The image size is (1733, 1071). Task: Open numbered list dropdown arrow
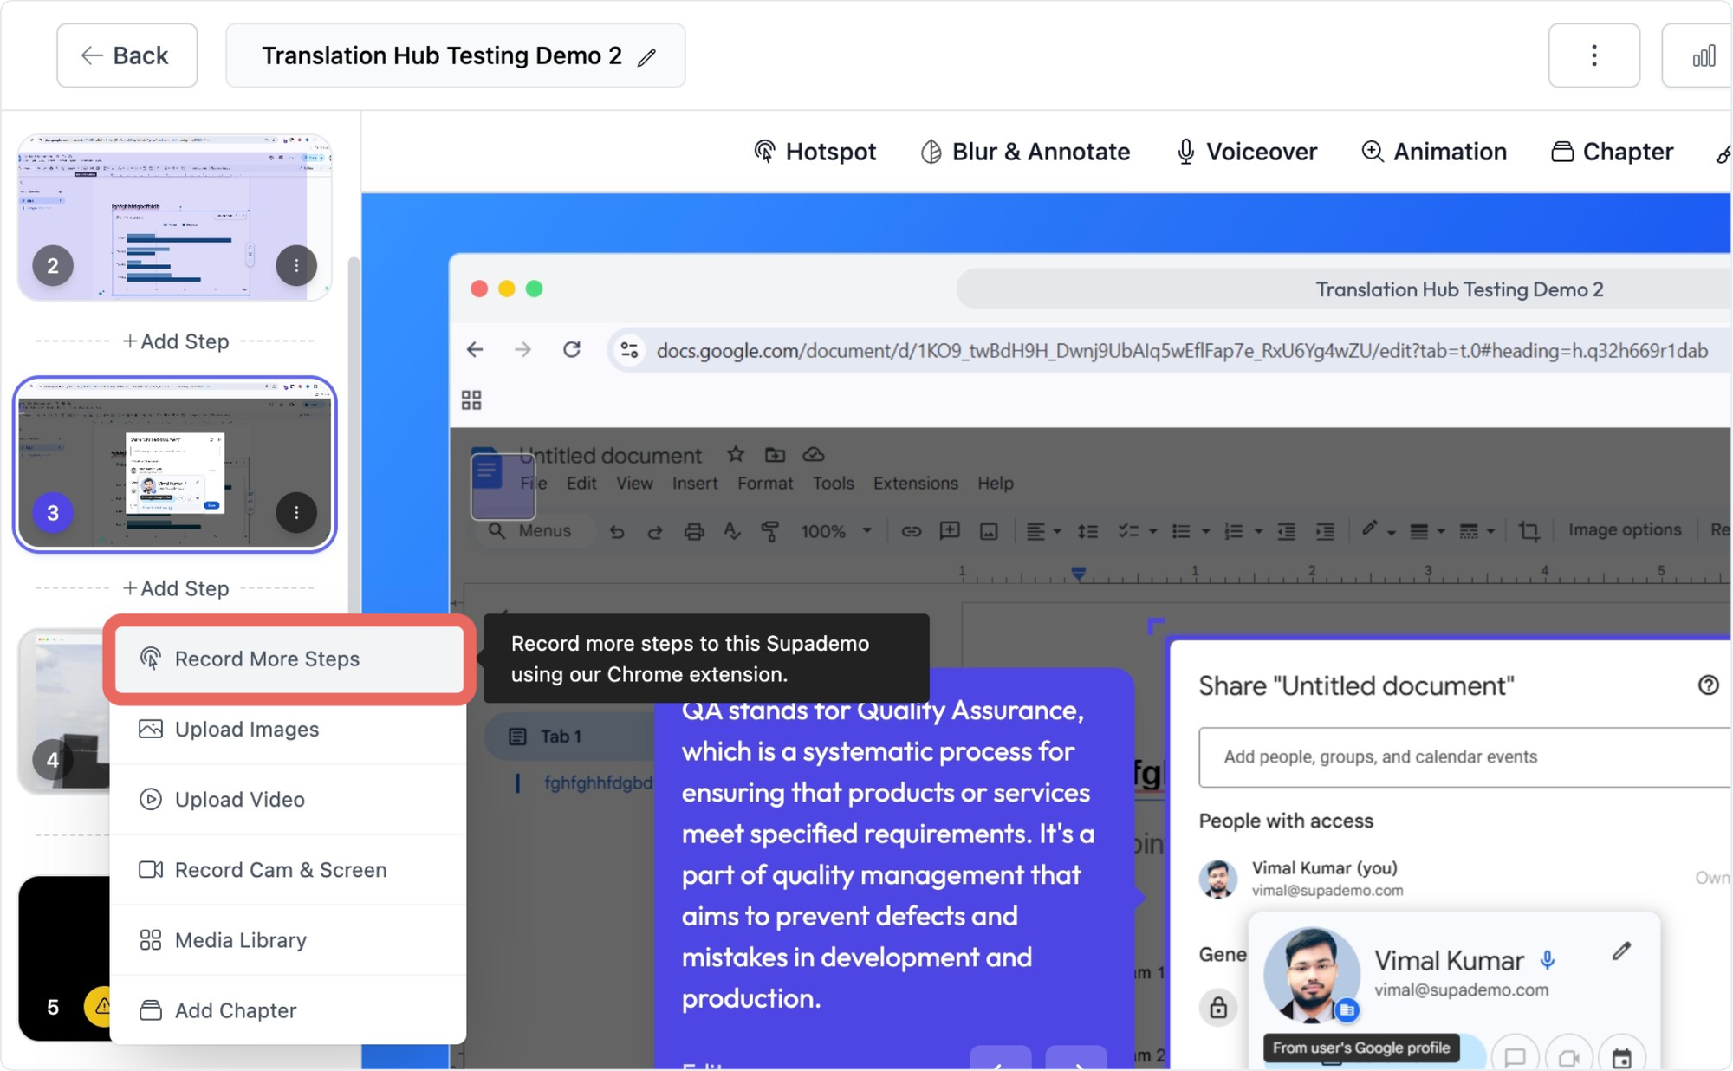[1258, 531]
